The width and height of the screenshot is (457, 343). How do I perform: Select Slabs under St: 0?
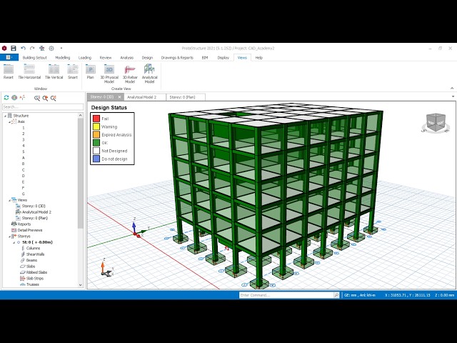31,267
